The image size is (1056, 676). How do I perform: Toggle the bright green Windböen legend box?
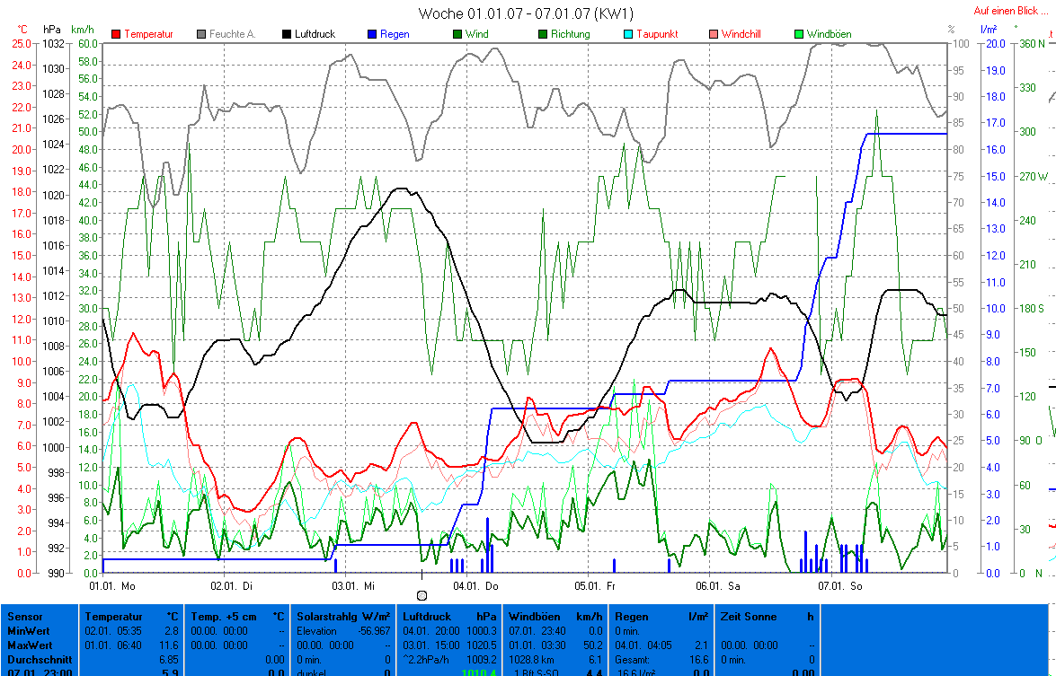click(799, 34)
